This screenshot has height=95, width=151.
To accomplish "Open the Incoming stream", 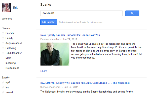I will (11, 63).
